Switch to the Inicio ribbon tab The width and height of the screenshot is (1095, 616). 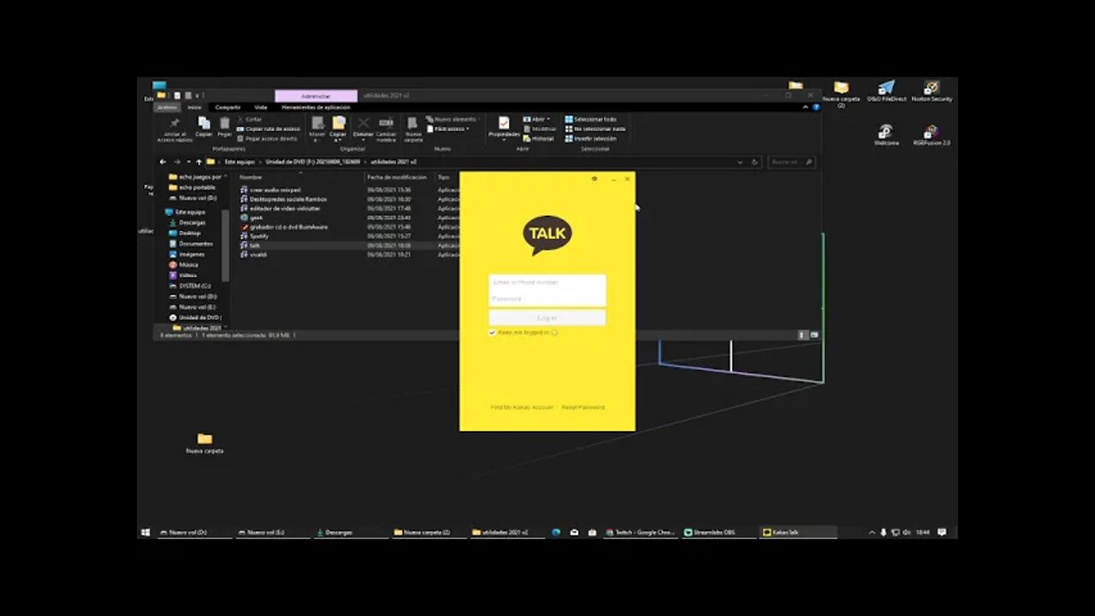[x=194, y=107]
